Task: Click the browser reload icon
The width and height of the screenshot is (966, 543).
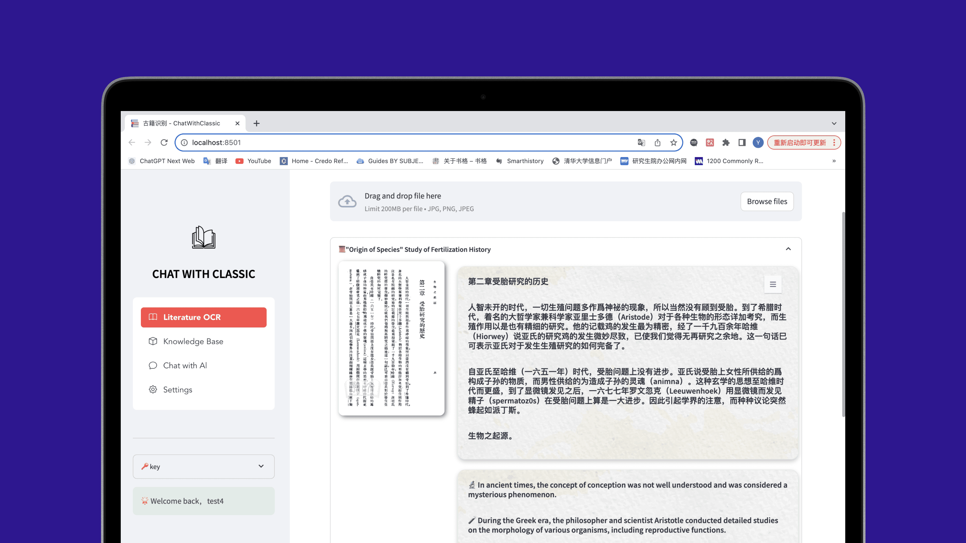Action: pos(164,142)
